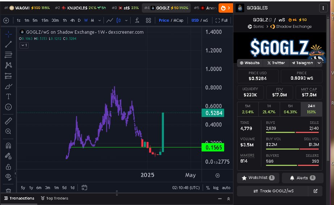
Task: Select the trend line drawing tool
Action: (x=8, y=44)
